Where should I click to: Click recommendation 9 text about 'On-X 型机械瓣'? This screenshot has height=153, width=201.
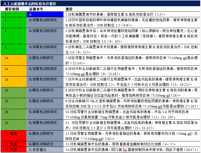(x=132, y=103)
